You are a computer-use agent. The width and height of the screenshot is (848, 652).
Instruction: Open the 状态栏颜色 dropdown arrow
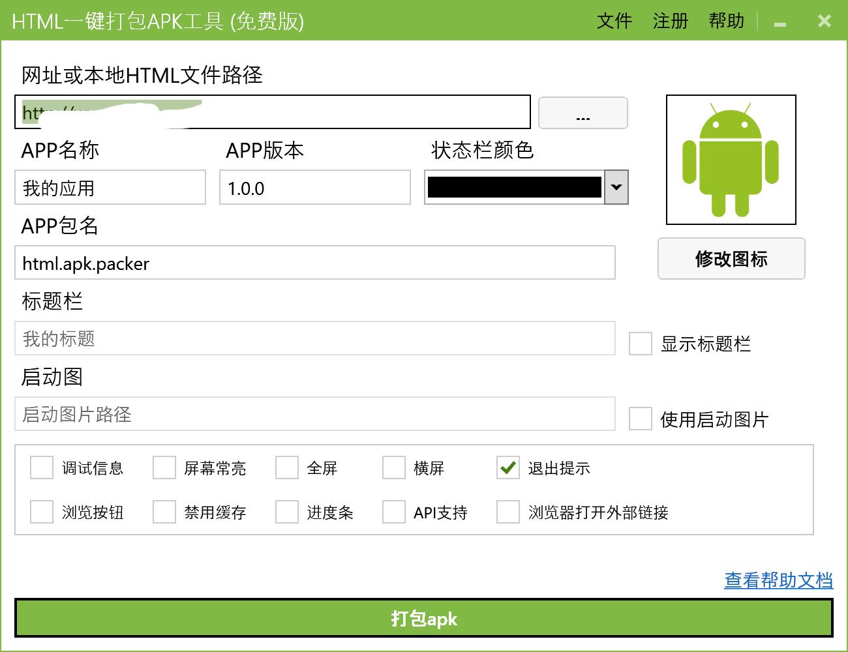616,188
